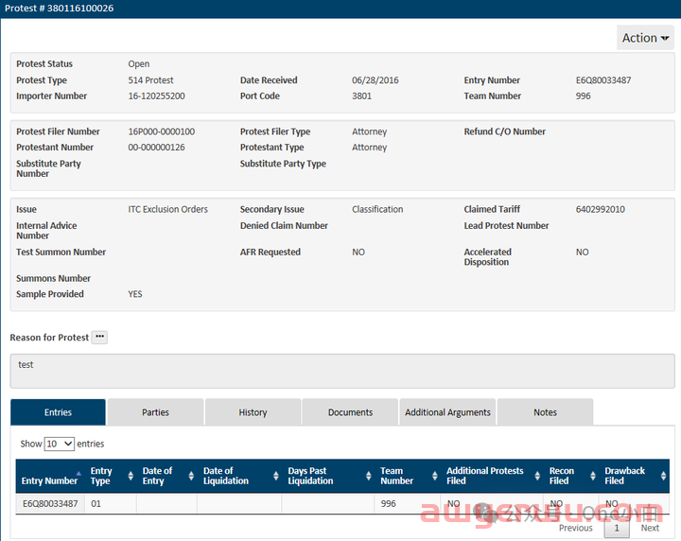
Task: Click the header Entry Number value E6Q80033487
Action: click(603, 79)
